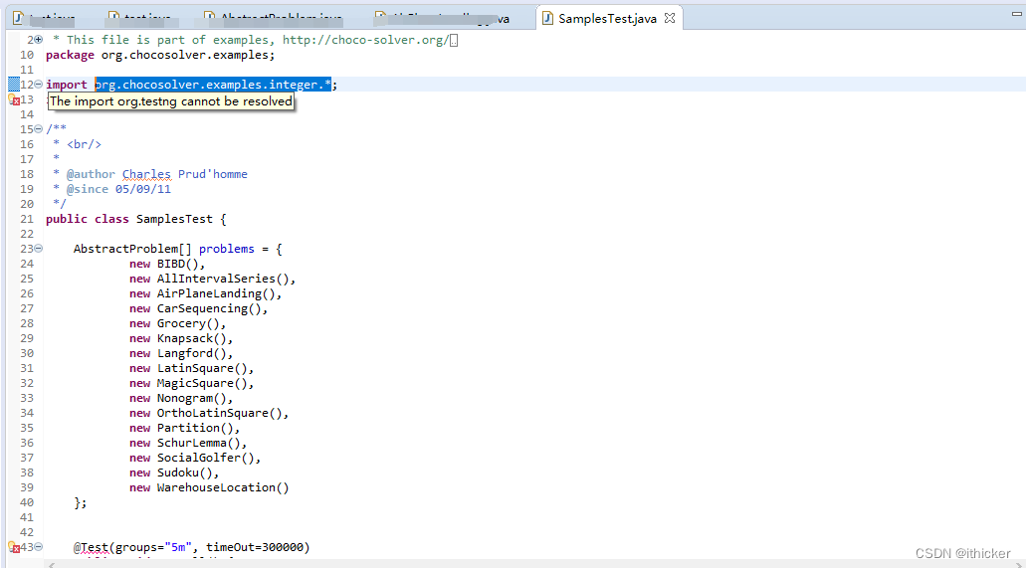Click the error quick-fix marker on line 43
The width and height of the screenshot is (1026, 568).
14,547
